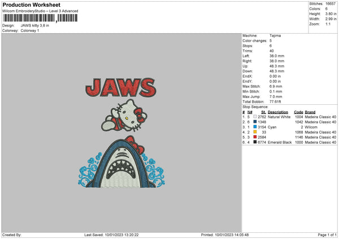This screenshot has height=239, width=339.
Task: Click the Page 1 of 1 footer
Action: tap(327, 235)
